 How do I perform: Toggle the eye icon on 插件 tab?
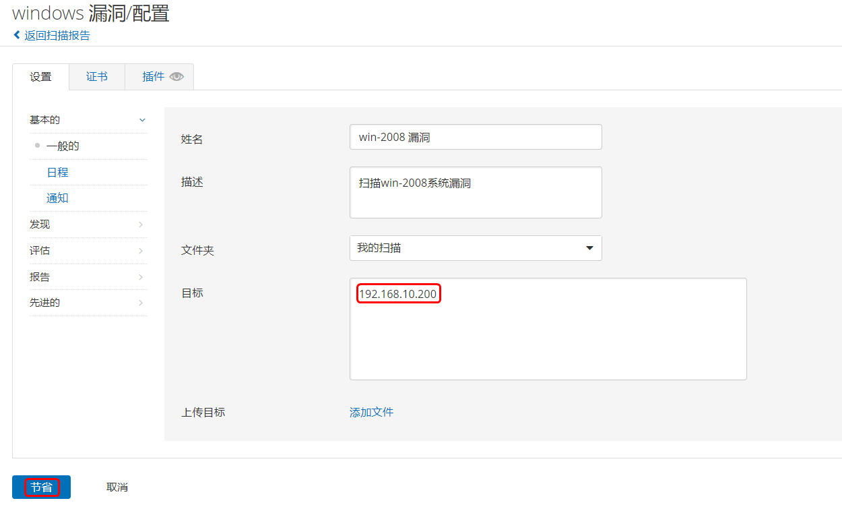pos(176,77)
